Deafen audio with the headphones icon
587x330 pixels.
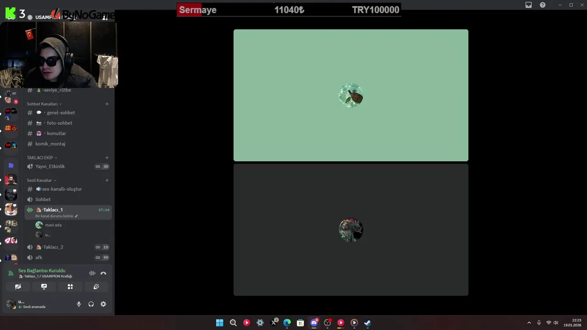point(91,304)
